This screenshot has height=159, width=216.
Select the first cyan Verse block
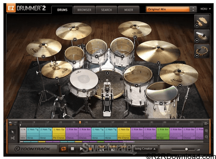click(33, 133)
